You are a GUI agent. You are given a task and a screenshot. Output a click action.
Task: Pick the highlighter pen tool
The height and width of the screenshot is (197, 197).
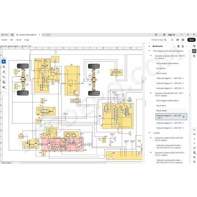coord(4,72)
